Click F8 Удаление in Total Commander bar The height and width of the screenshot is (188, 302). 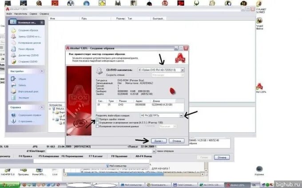click(119, 156)
